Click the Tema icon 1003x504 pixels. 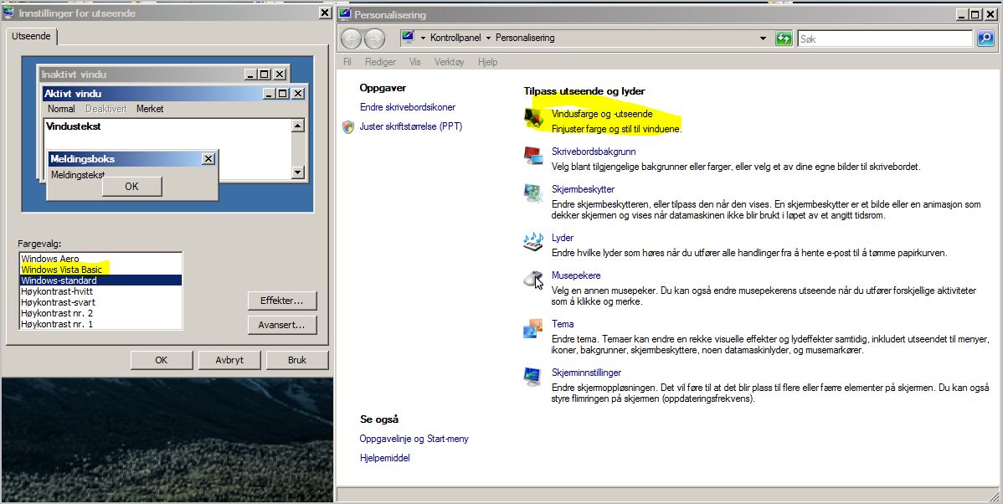533,328
